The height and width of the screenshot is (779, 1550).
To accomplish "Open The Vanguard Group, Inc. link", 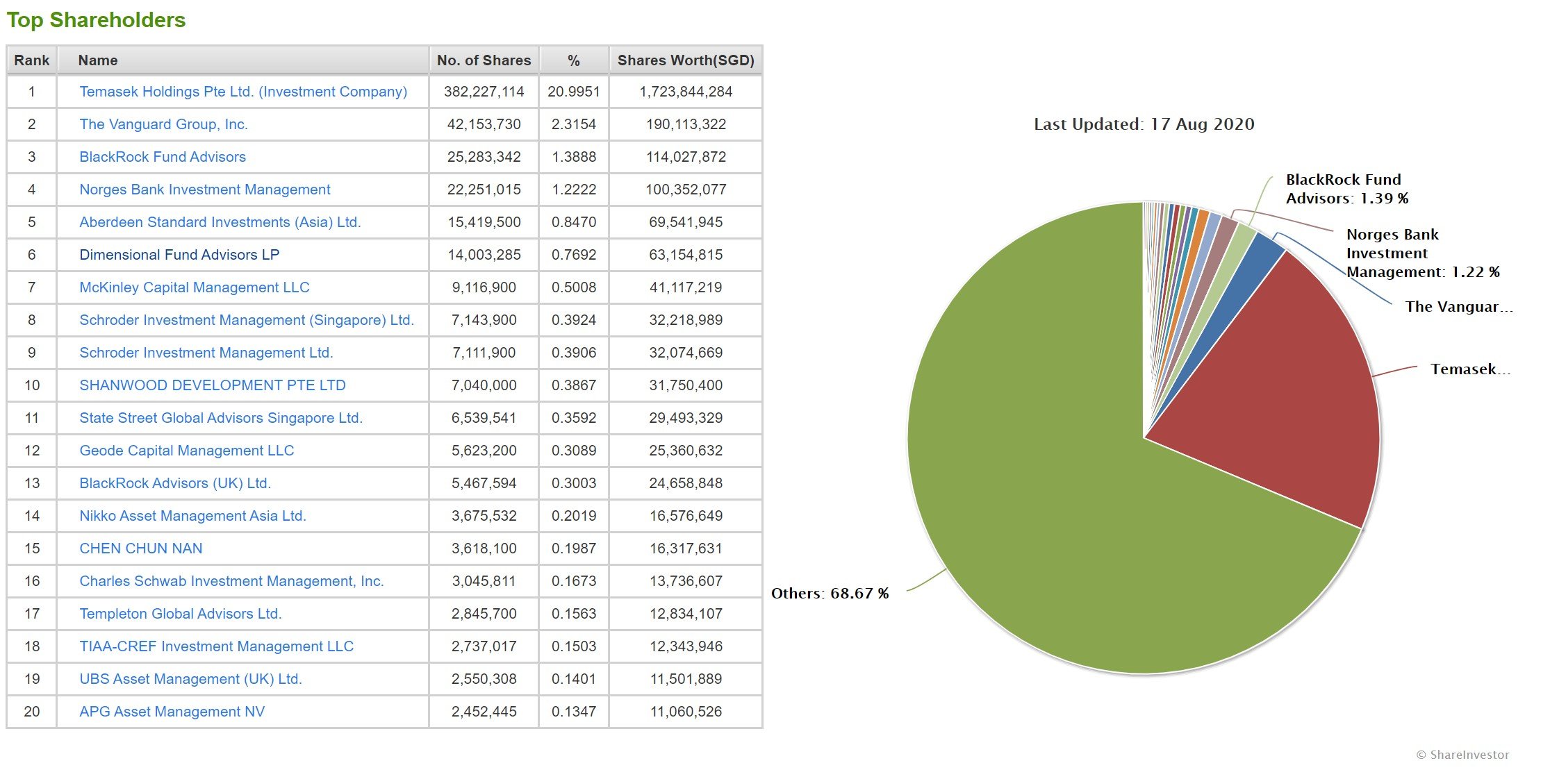I will [x=163, y=124].
